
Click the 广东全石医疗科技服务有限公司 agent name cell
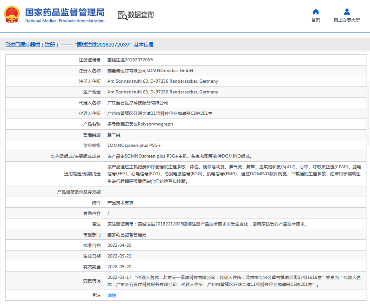click(x=138, y=103)
